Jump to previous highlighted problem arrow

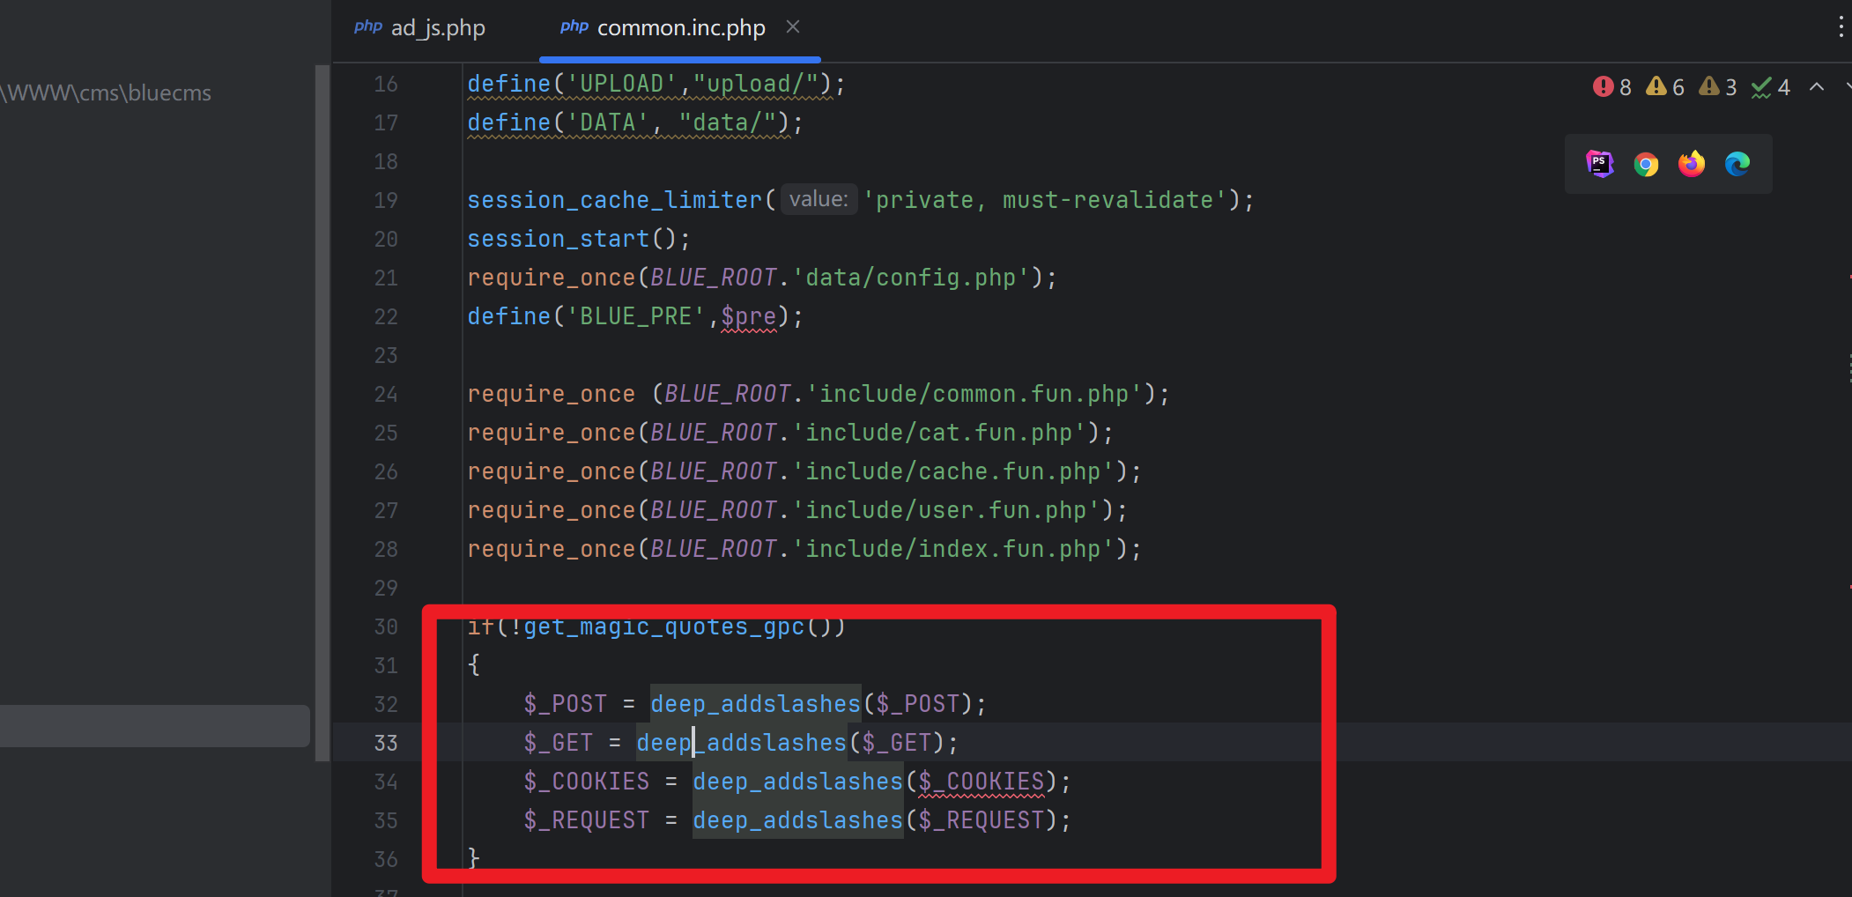(1817, 86)
